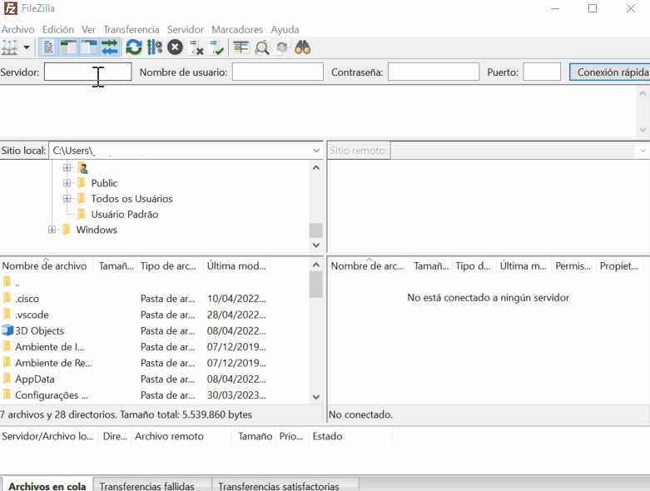Cancel the current operation icon

175,47
